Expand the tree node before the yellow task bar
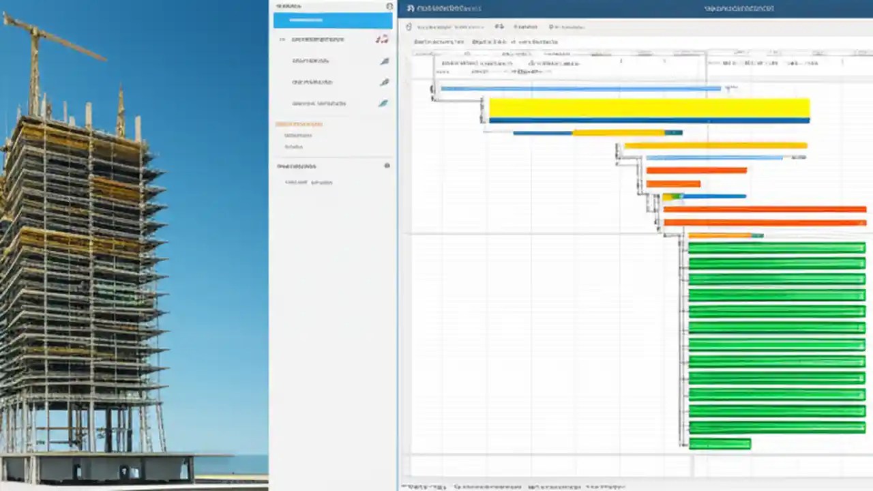The height and width of the screenshot is (491, 873). point(482,100)
